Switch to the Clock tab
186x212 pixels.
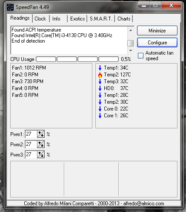coord(40,19)
